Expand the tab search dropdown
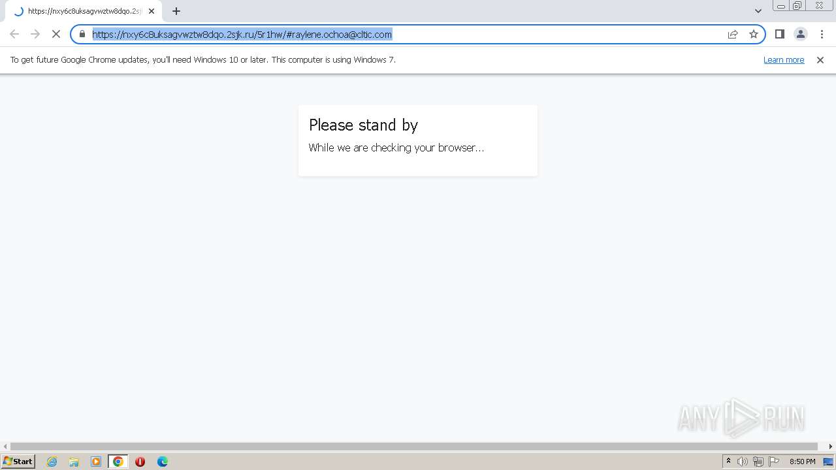Image resolution: width=836 pixels, height=470 pixels. pyautogui.click(x=758, y=11)
